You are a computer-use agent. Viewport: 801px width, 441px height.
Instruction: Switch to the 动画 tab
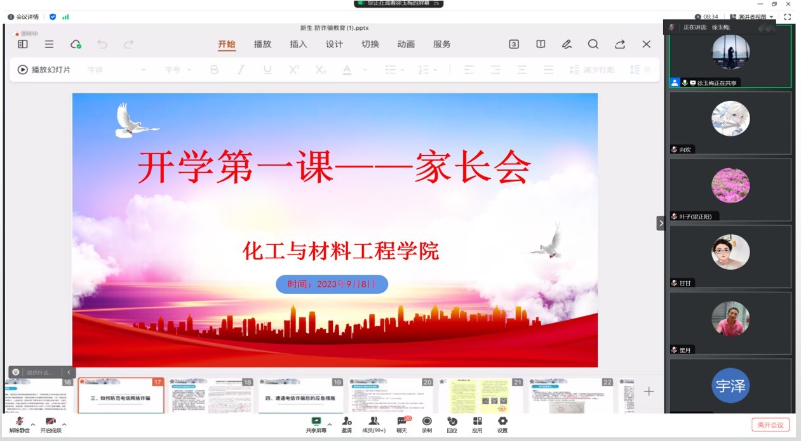[x=406, y=44]
